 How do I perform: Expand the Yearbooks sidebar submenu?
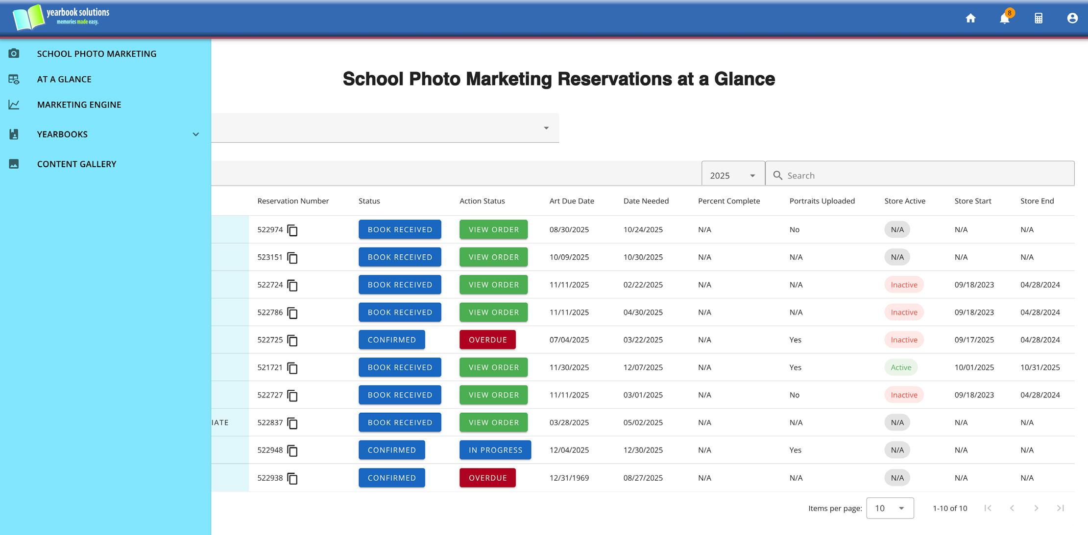pos(195,134)
